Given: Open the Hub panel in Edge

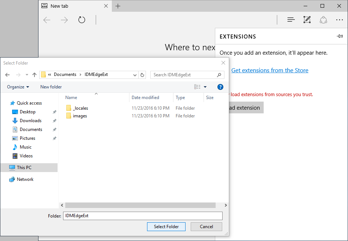Looking at the screenshot, I should [x=291, y=19].
